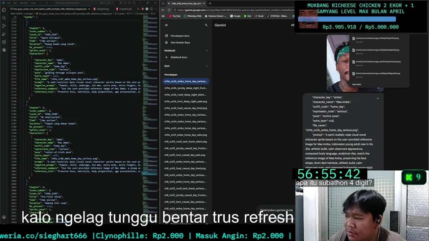Open a new Chrome tab with plus icon
The image size is (429, 241).
point(210,3)
